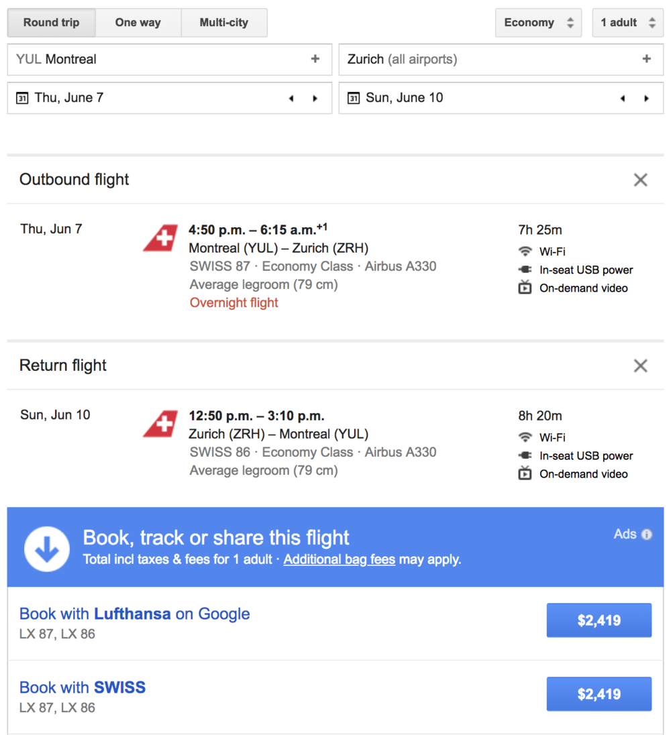Remove the Return flight selection
The width and height of the screenshot is (671, 735).
(640, 365)
